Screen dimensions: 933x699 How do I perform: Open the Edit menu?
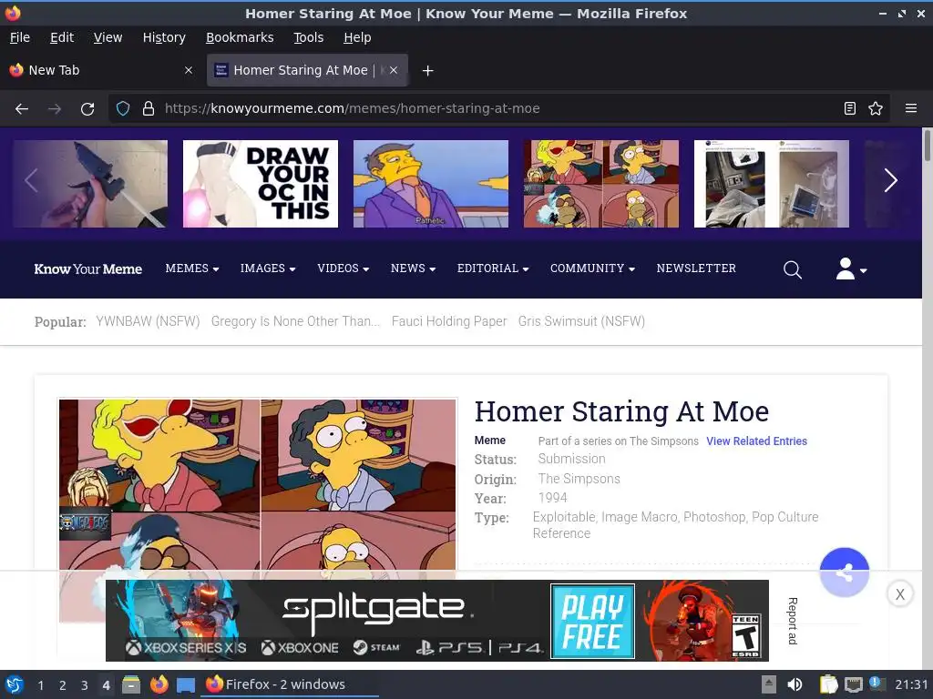(x=62, y=37)
